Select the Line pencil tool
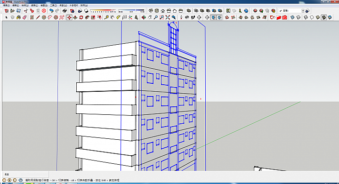 click(38, 17)
